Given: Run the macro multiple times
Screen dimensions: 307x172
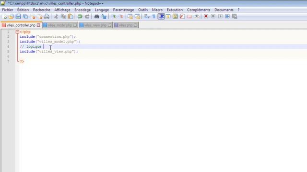Looking at the screenshot, I should coord(227,17).
